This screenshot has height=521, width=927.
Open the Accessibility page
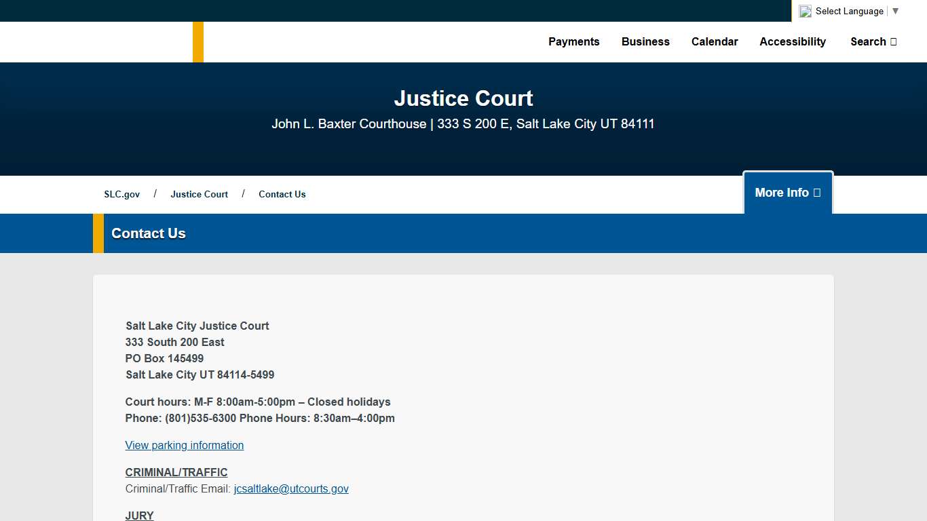792,41
